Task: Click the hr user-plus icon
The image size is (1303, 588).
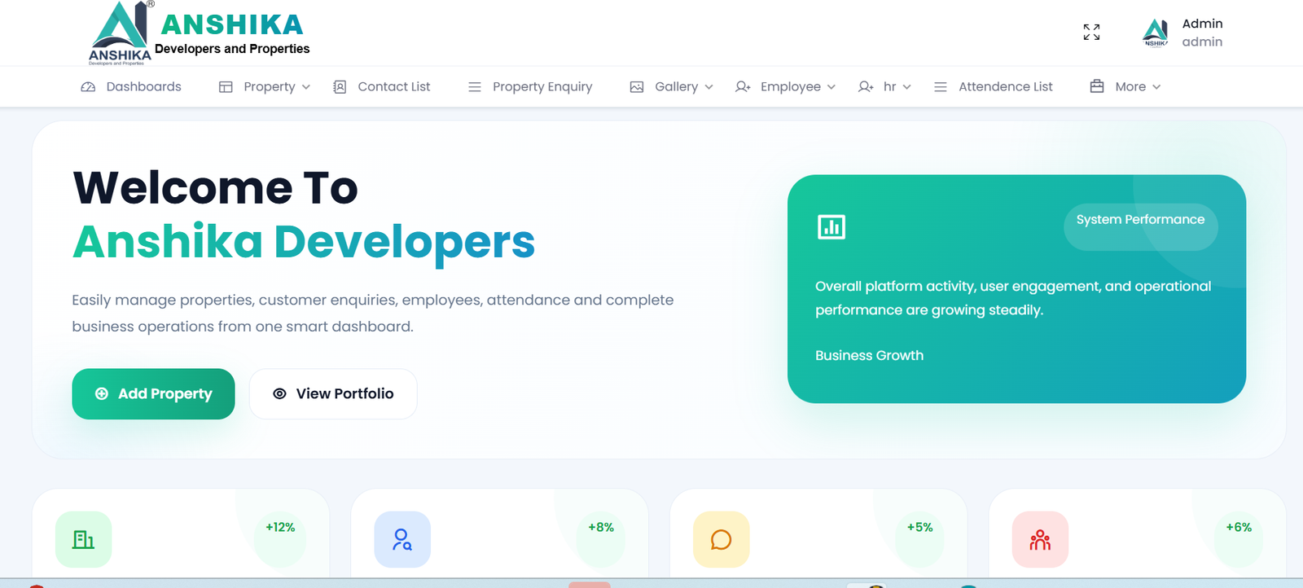Action: pyautogui.click(x=866, y=87)
